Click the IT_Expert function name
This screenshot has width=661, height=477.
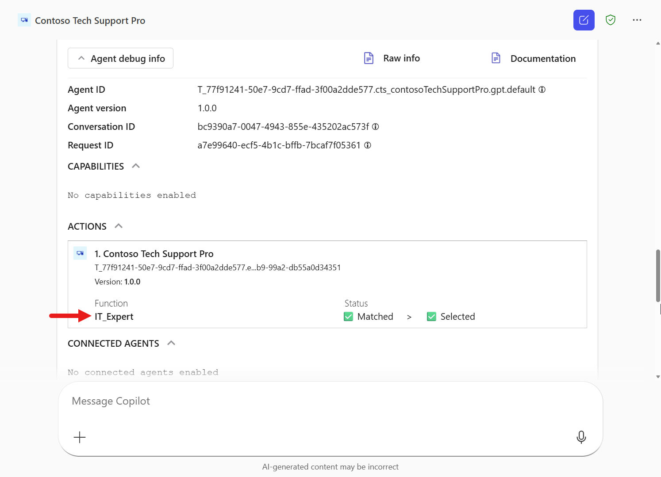coord(114,317)
